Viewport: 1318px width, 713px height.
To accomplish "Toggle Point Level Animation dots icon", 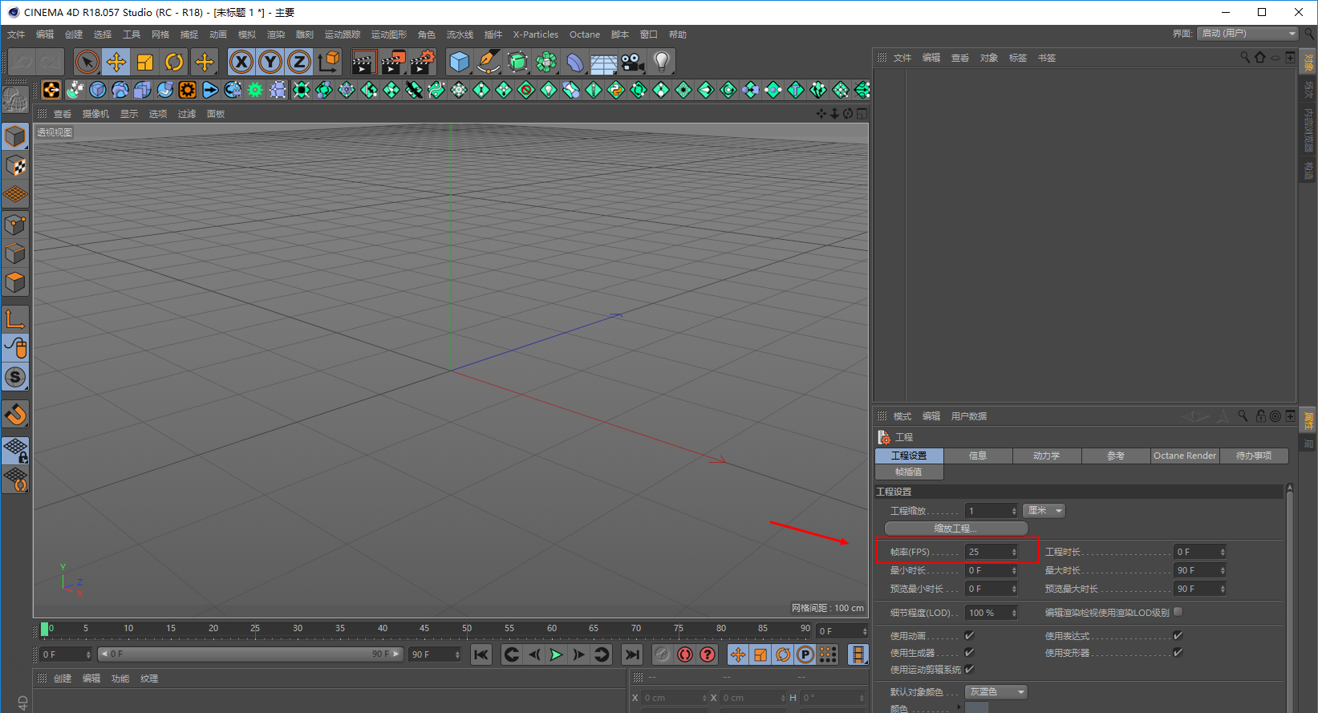I will tap(828, 654).
